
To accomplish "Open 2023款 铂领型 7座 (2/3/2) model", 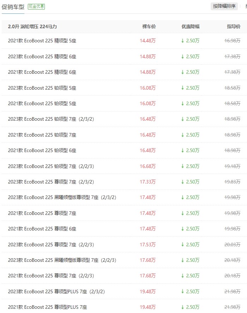I will point(51,119).
